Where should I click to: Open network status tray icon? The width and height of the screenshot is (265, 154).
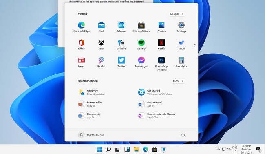[x=223, y=149]
